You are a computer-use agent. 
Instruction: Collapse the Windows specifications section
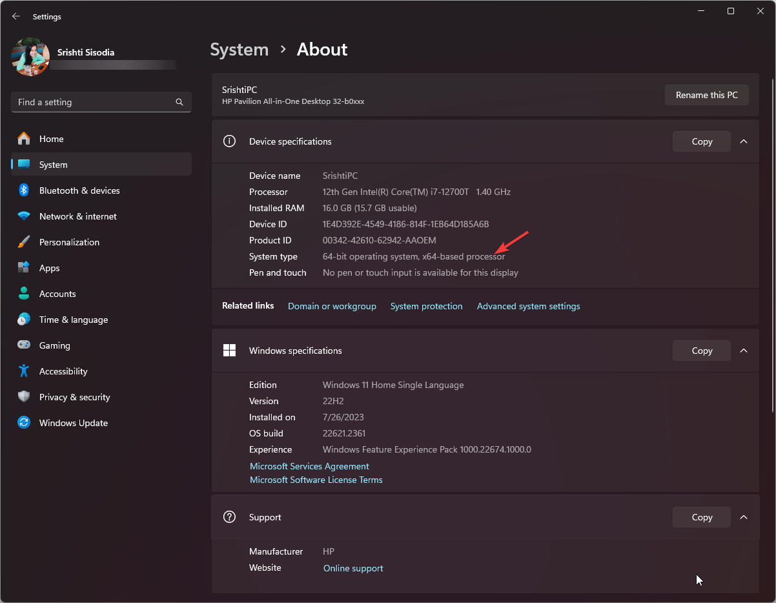pos(743,351)
